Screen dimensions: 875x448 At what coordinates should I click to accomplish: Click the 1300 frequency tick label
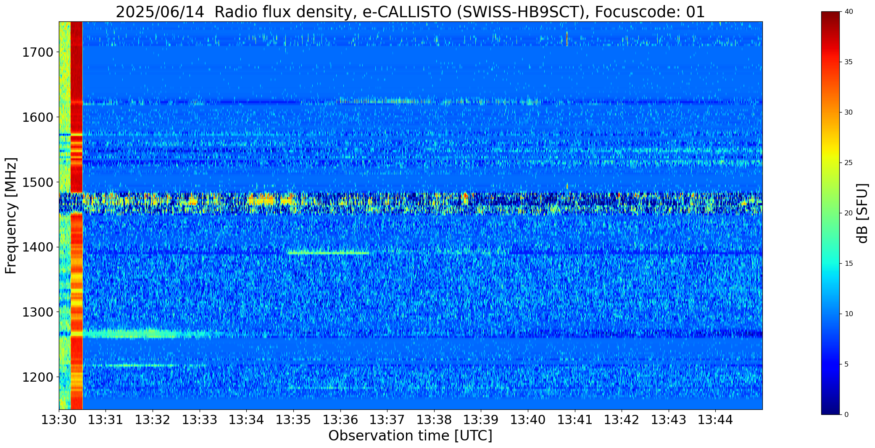[37, 312]
